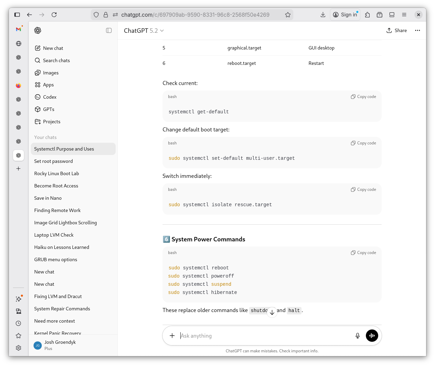Screen dimensions: 435x366
Task: Toggle the browser vertical tabs sidebar
Action: (17, 15)
